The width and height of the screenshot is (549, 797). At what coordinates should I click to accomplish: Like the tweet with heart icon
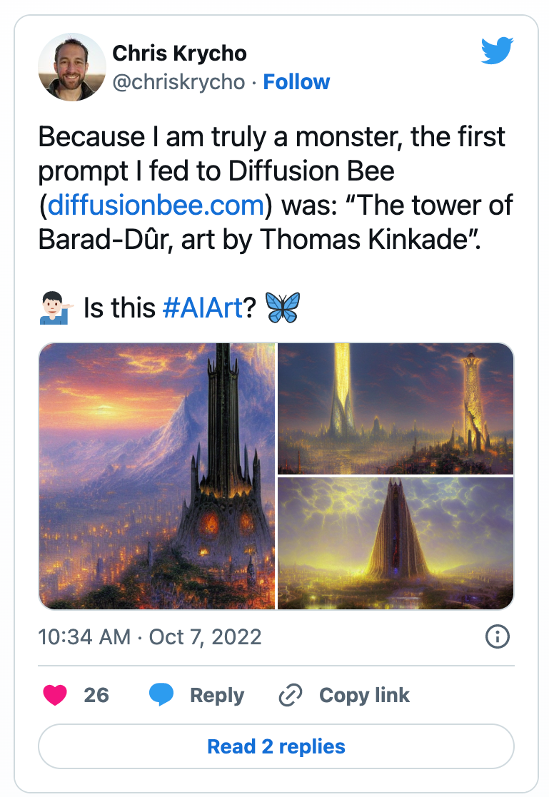[55, 695]
